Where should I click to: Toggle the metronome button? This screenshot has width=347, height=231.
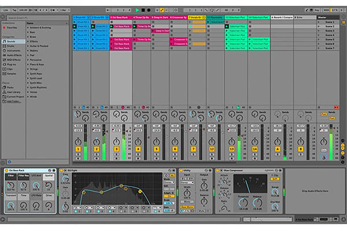coord(53,10)
